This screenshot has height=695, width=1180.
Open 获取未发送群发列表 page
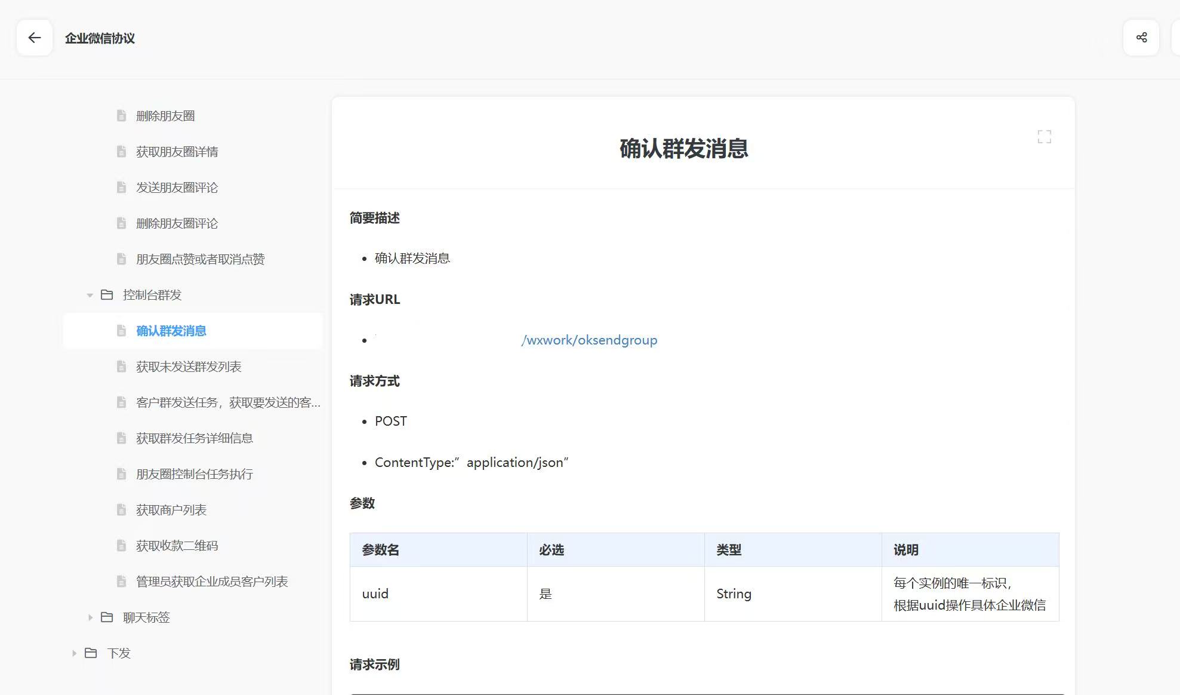click(189, 367)
